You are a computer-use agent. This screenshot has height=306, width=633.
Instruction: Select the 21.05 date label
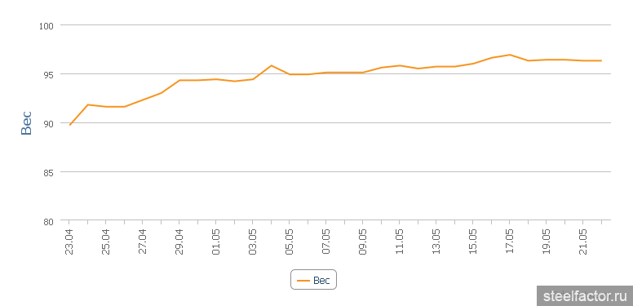coord(583,242)
